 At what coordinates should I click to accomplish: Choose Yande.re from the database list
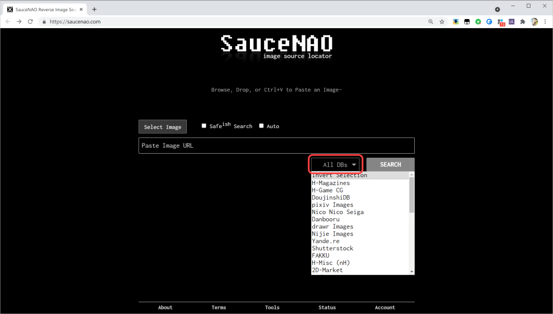(x=360, y=241)
